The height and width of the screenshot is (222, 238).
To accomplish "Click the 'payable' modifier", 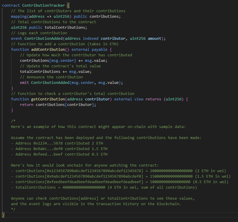I will 99,50.
